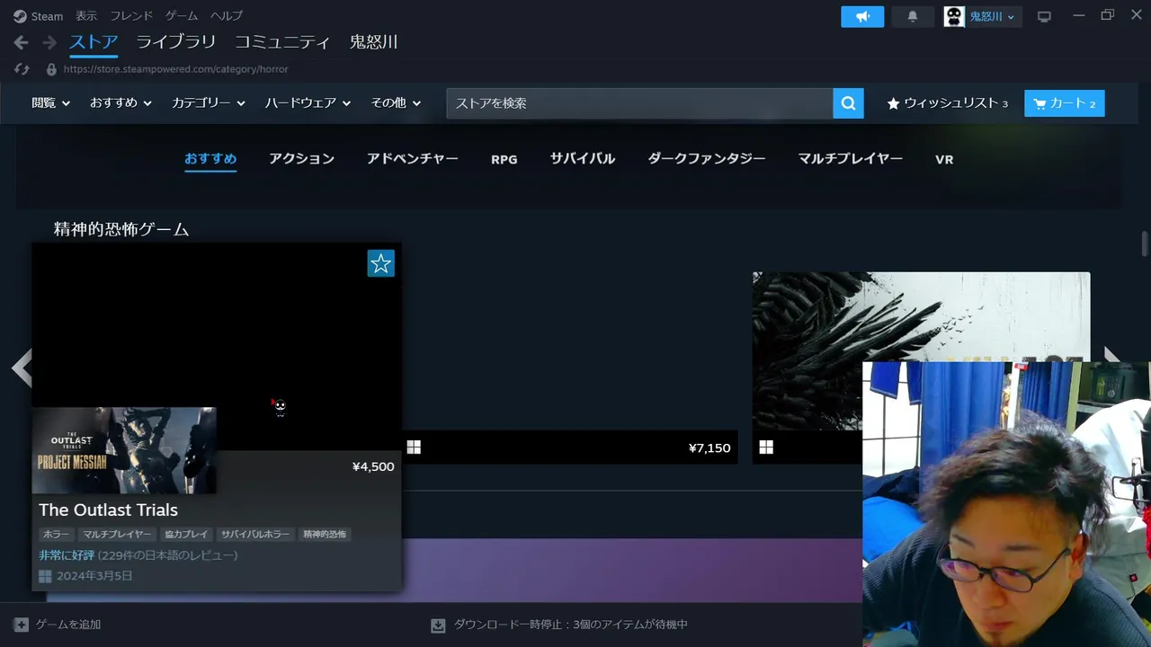
Task: Go to the ストア section
Action: coord(94,42)
